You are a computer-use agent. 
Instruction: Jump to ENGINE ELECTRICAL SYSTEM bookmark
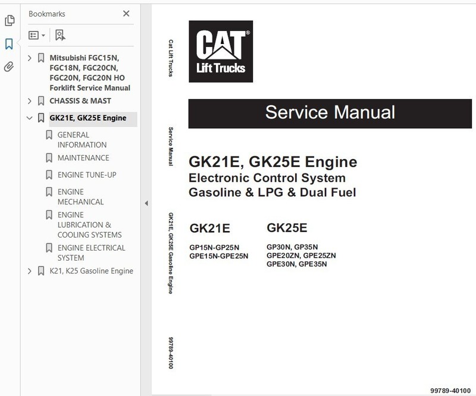click(91, 253)
